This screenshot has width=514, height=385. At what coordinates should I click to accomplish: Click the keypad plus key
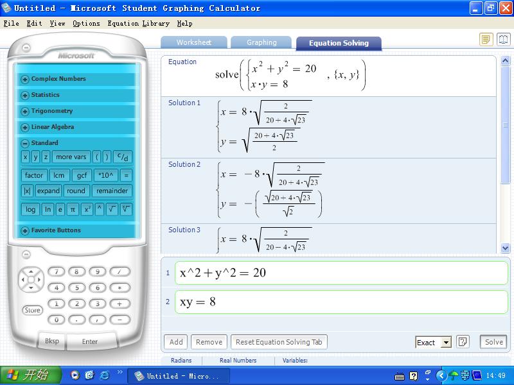coord(120,304)
